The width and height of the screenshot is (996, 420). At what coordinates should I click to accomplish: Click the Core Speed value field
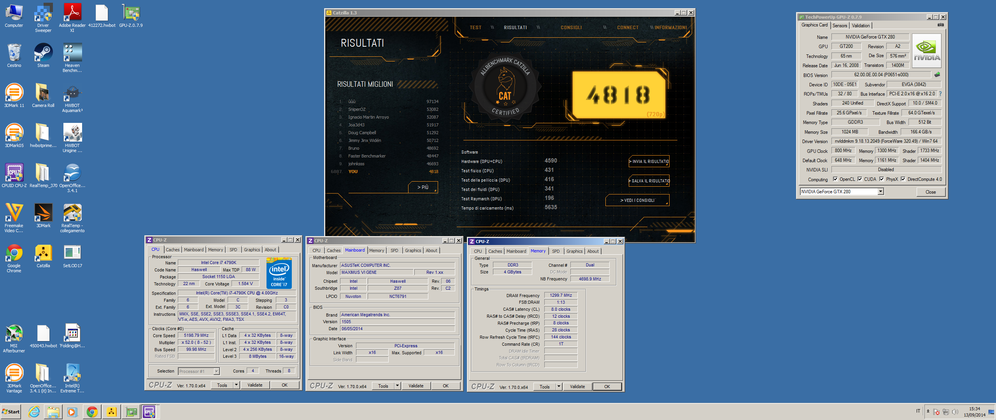pos(196,335)
